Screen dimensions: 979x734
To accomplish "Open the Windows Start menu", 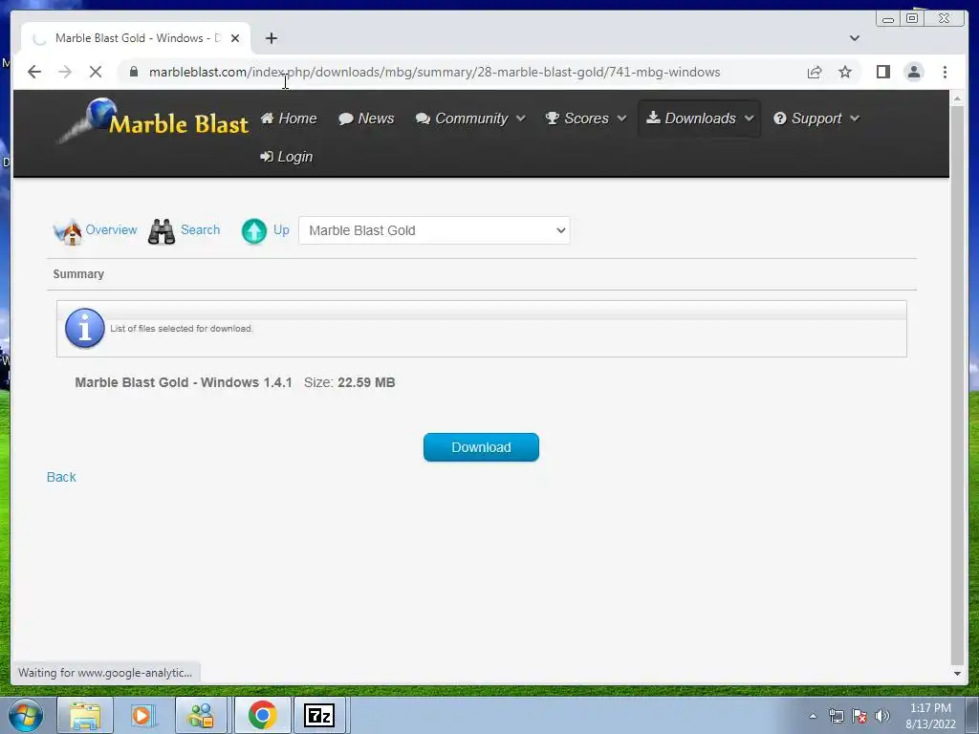I will point(26,716).
